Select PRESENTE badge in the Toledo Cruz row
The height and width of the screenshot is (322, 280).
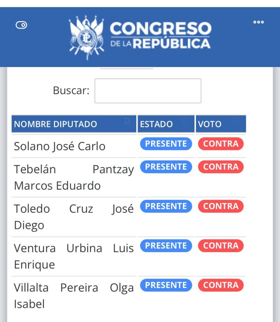point(166,206)
